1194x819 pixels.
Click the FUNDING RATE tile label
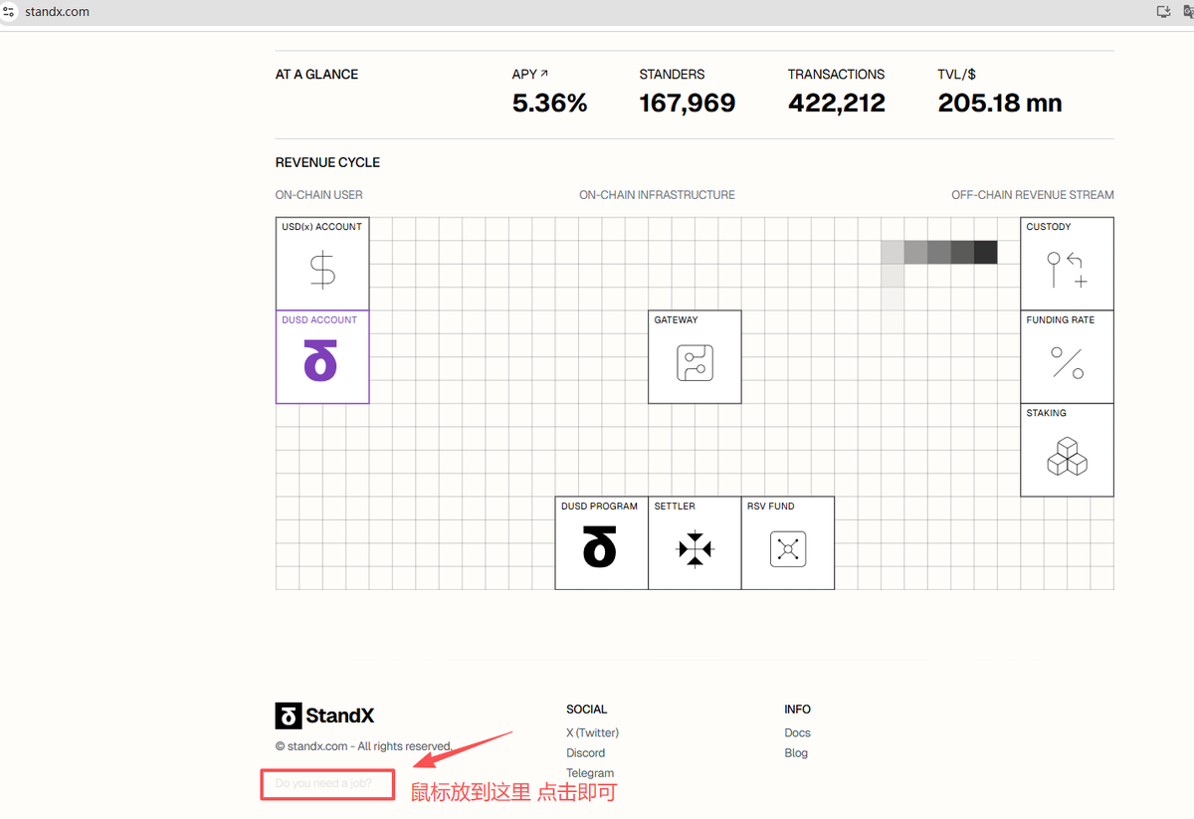1061,320
